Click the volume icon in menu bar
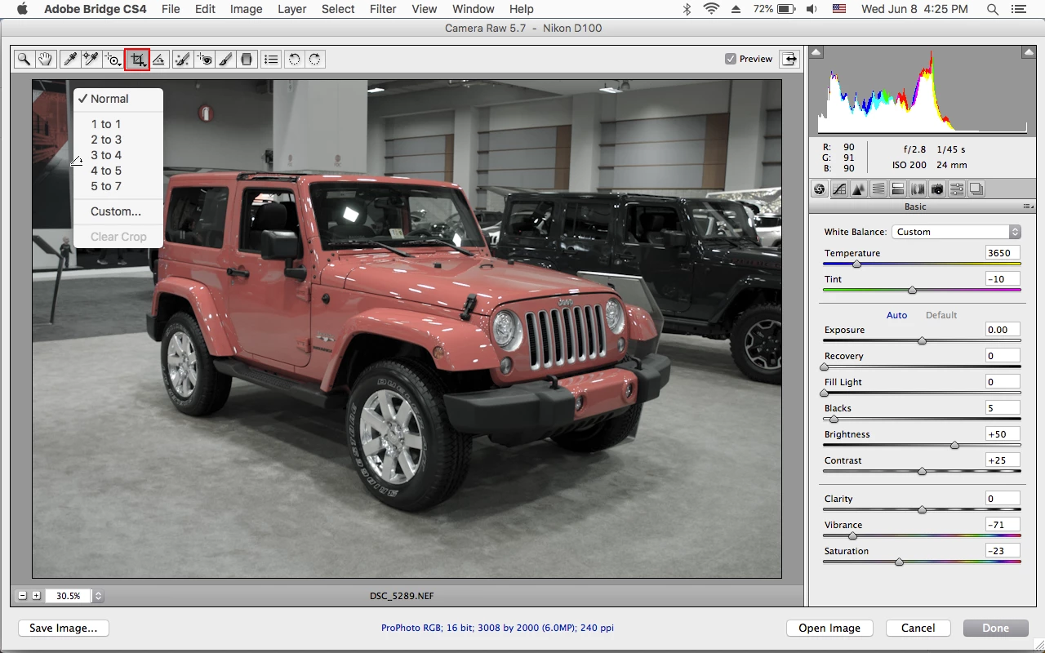 click(811, 9)
